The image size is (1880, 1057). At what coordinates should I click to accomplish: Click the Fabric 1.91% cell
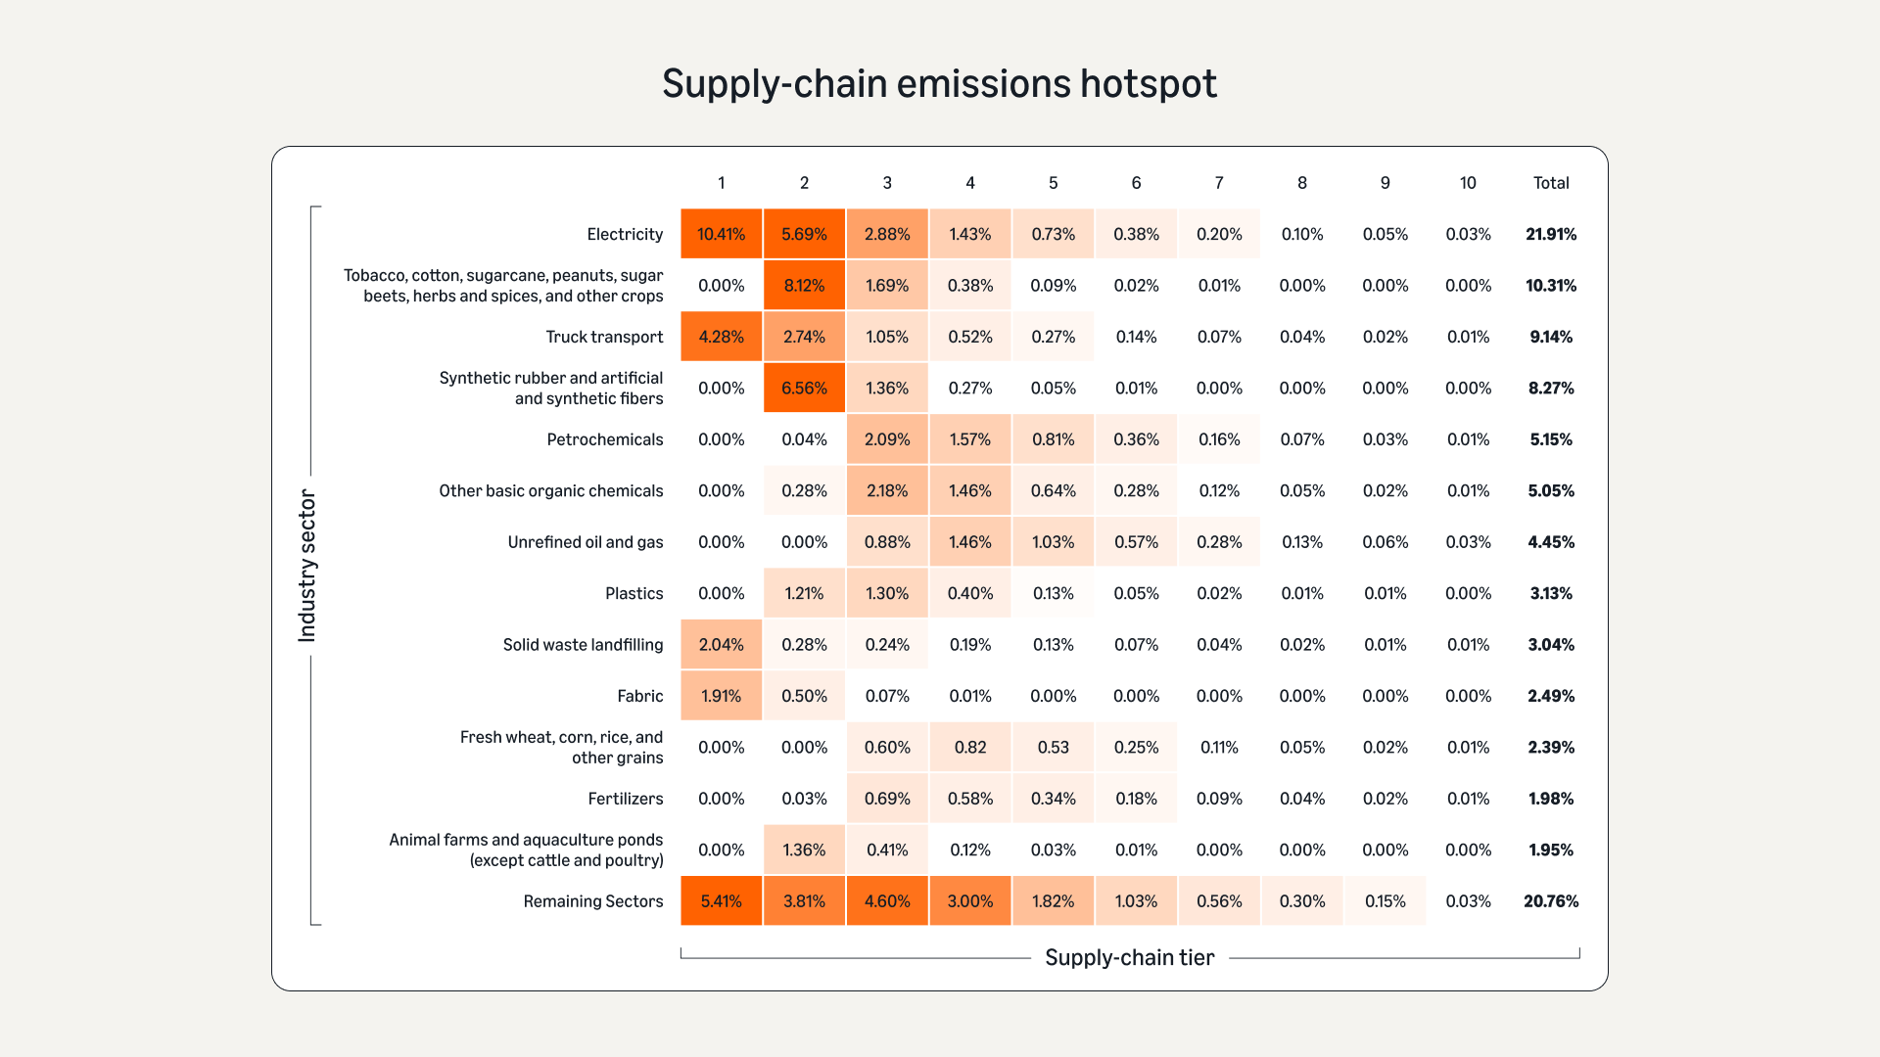pyautogui.click(x=721, y=696)
